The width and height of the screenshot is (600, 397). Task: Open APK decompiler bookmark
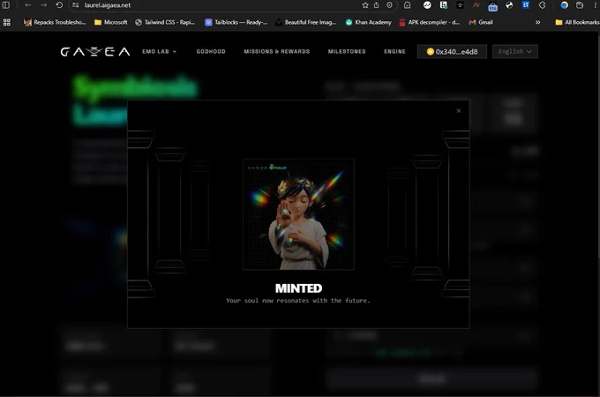pos(430,22)
